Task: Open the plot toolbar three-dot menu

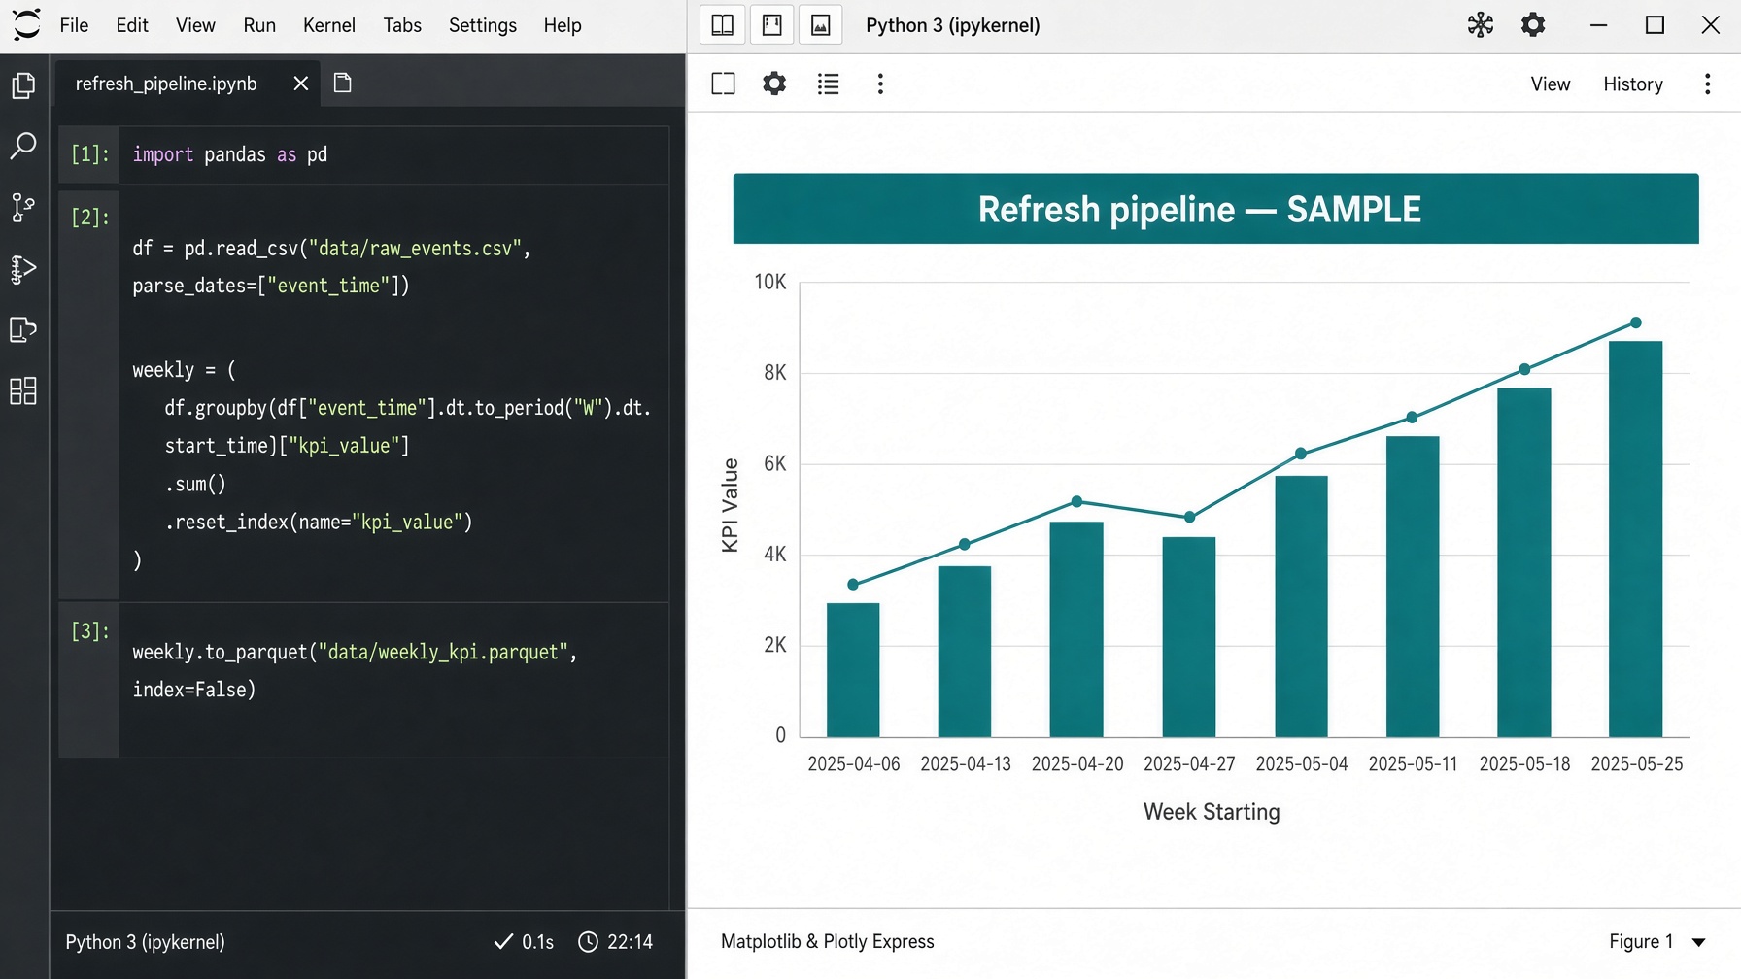Action: tap(880, 84)
